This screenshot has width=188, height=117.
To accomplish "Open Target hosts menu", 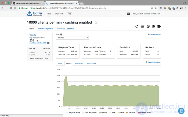I will (x=59, y=14).
